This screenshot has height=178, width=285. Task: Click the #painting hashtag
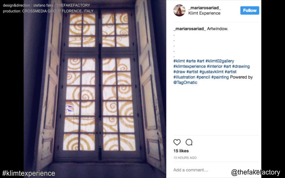tap(220, 77)
